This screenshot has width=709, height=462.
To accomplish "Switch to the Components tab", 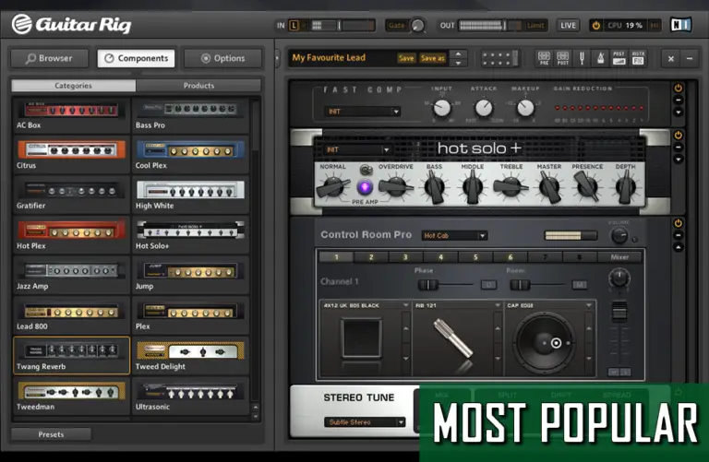I will [136, 58].
